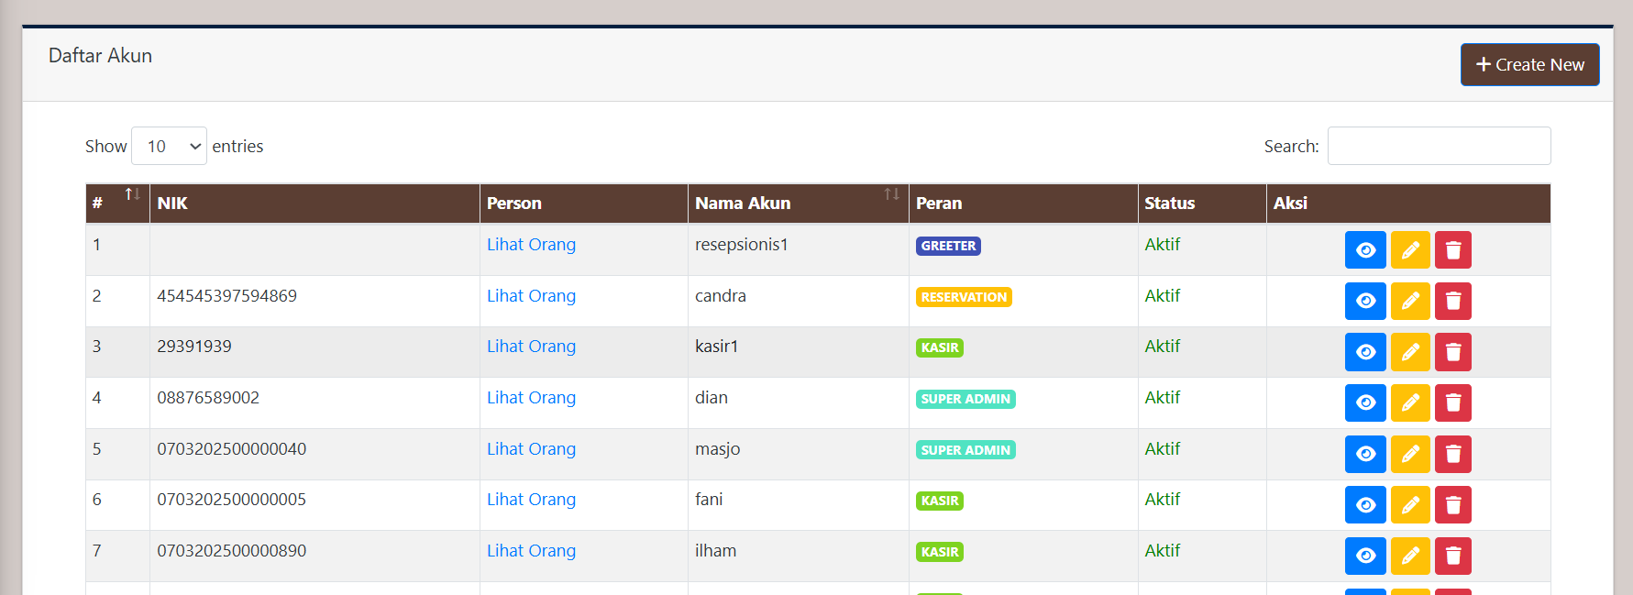Click the Search input field
This screenshot has height=595, width=1633.
coord(1439,147)
